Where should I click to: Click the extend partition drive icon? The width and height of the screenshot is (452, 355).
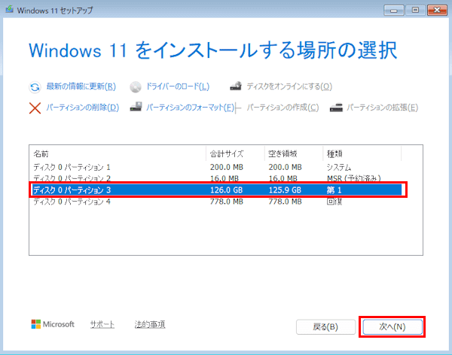336,108
